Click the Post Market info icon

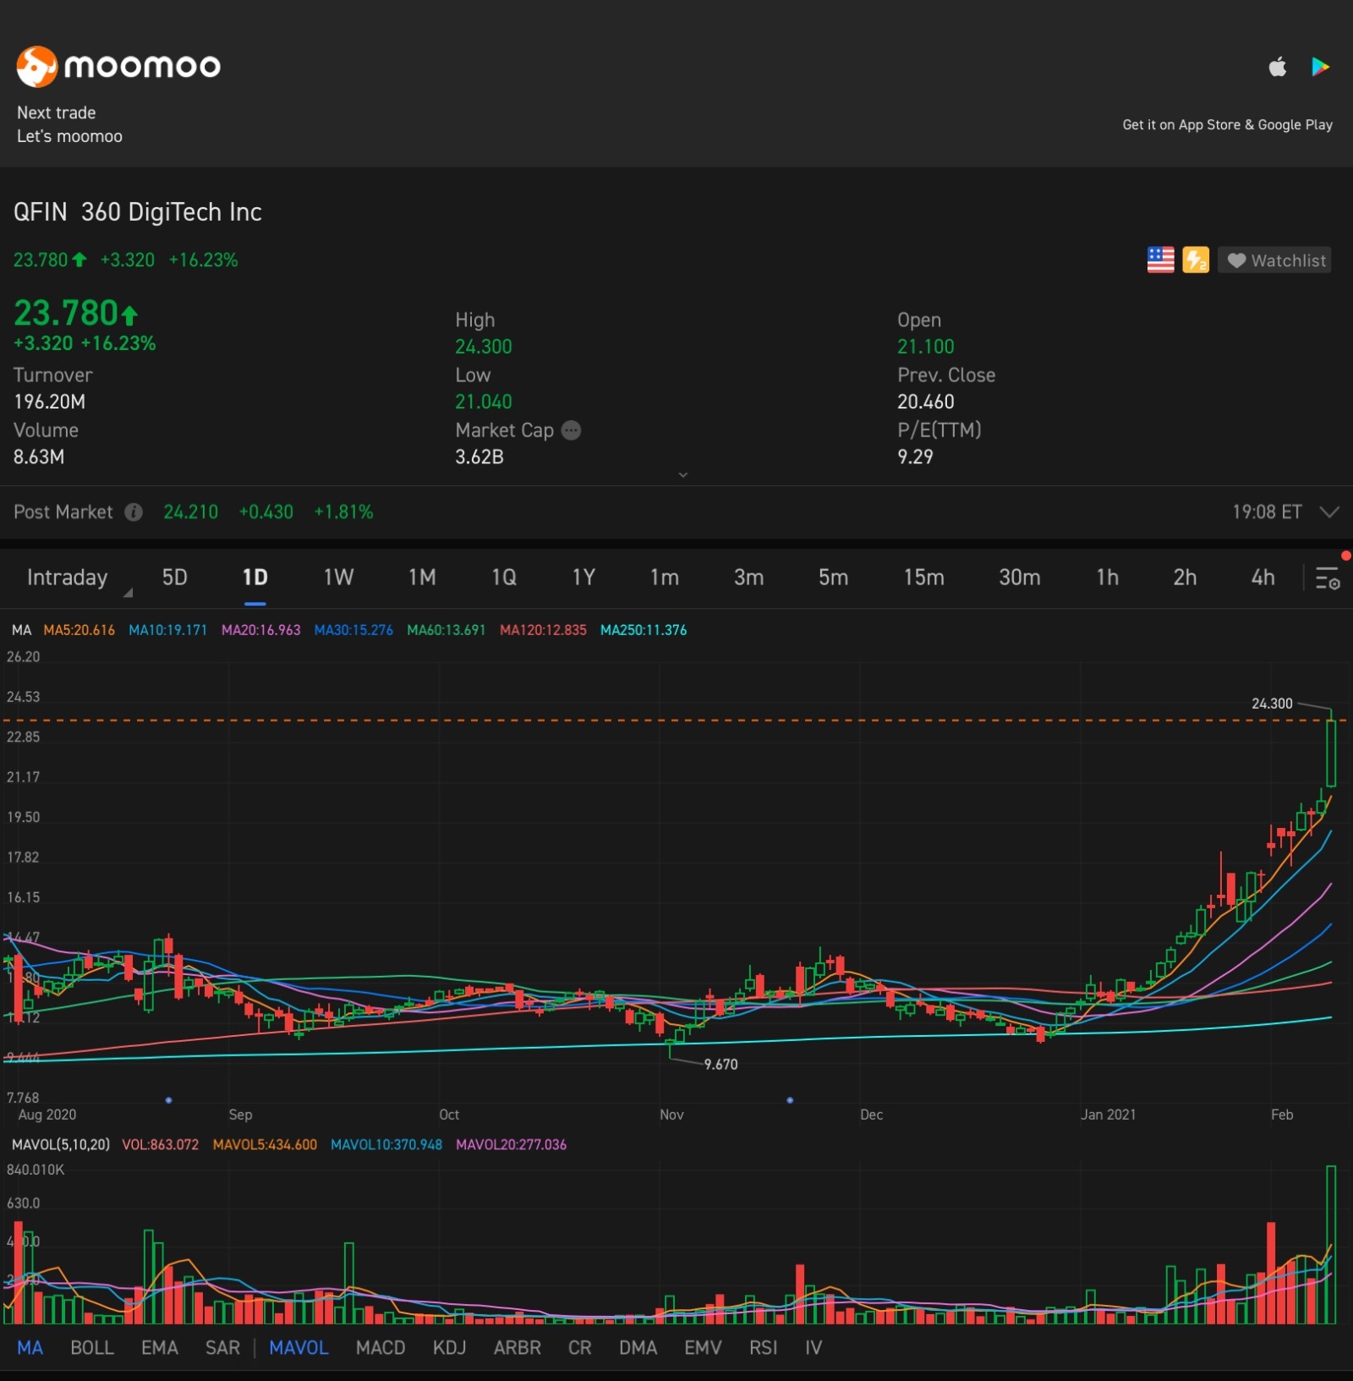(134, 512)
